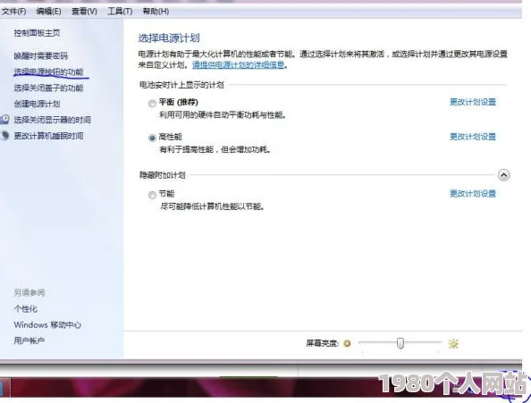Open 选择关闭盖子的功能 link
Viewport: 531px width, 403px height.
(x=48, y=88)
